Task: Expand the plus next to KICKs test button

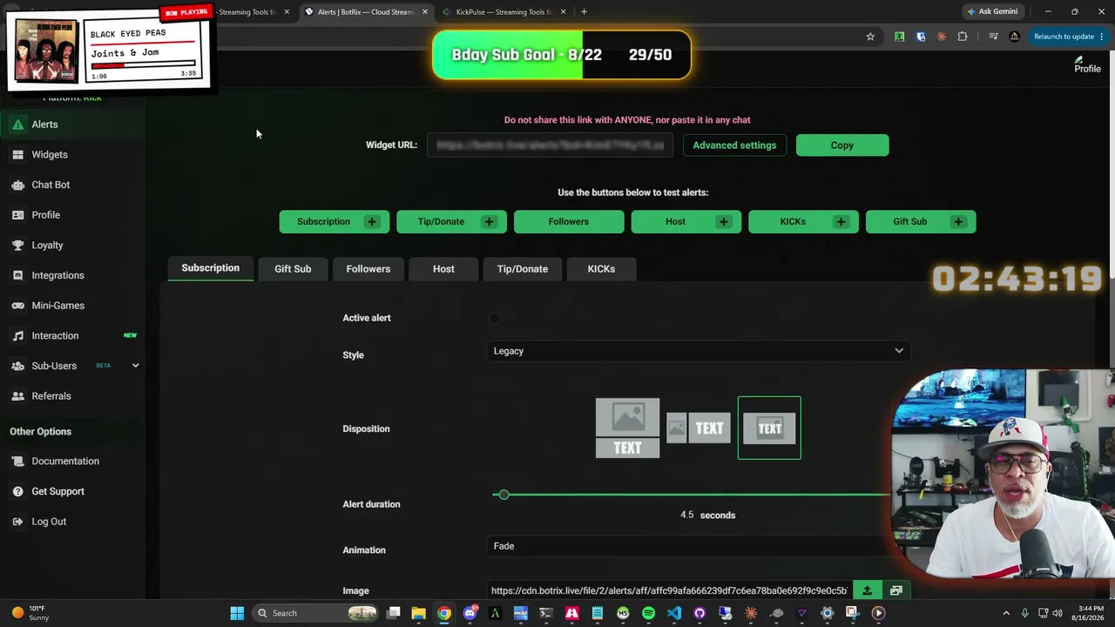Action: 841,222
